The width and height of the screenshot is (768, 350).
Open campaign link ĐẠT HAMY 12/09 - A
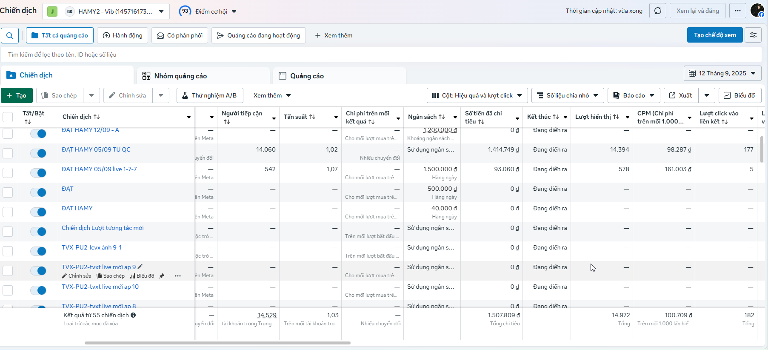point(90,130)
